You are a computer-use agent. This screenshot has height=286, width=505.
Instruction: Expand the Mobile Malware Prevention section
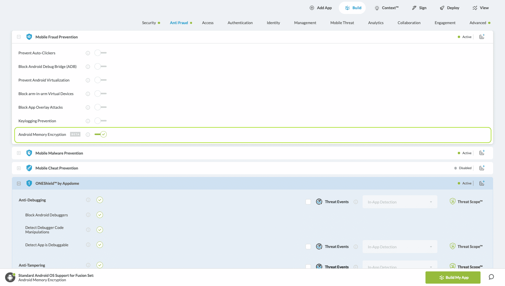tap(19, 153)
